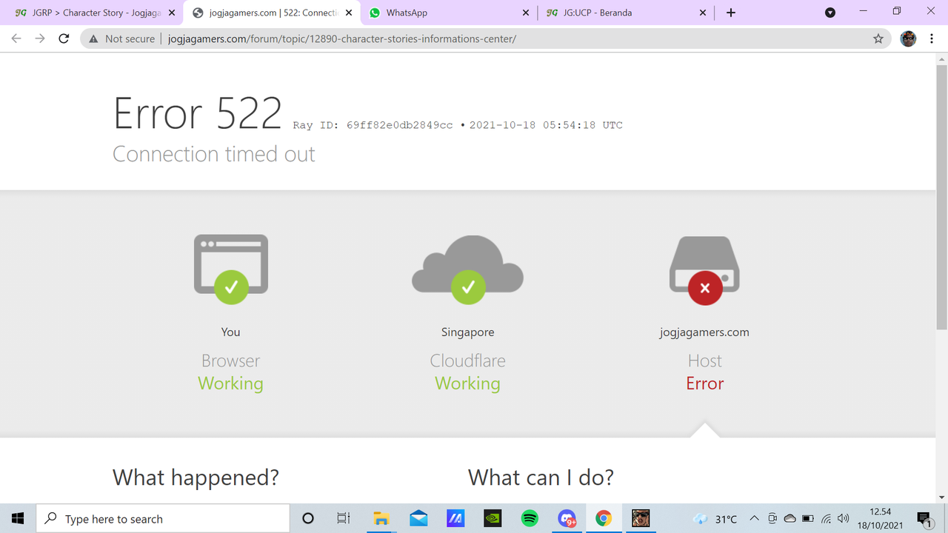Click the browser window status icon
The height and width of the screenshot is (533, 948).
[231, 269]
